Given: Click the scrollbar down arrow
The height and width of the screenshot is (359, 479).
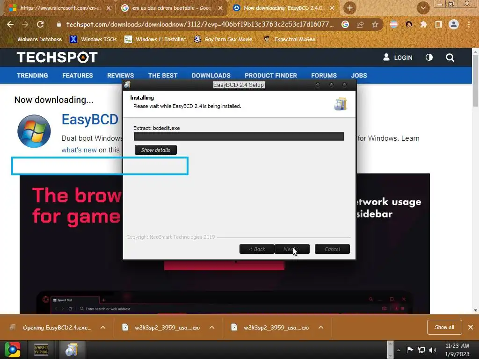Looking at the screenshot, I should (475, 310).
